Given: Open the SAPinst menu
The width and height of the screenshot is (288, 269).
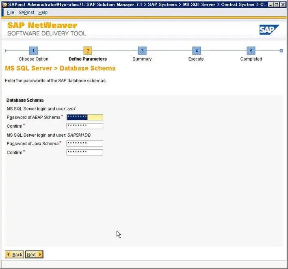Looking at the screenshot, I should point(26,12).
